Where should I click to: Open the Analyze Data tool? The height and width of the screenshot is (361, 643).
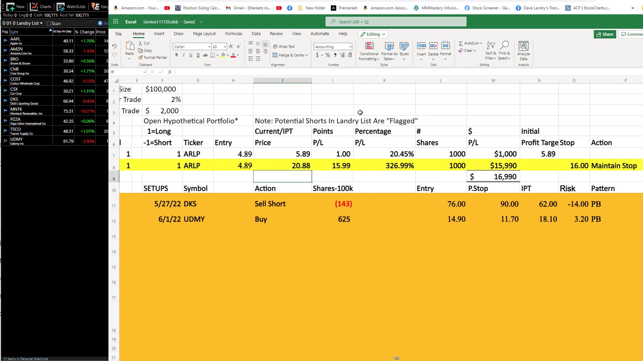tap(524, 51)
